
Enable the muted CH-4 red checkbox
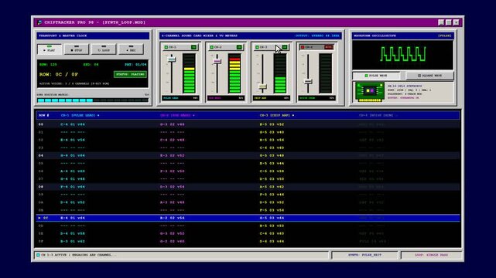[x=303, y=47]
